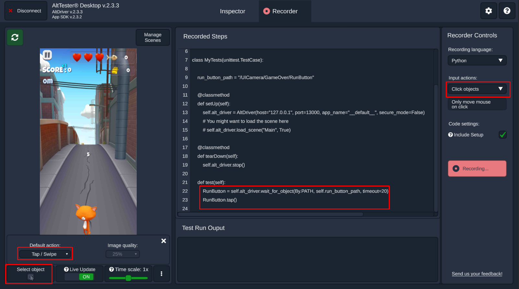Click the 'self.alt_driver.stop()' line
The height and width of the screenshot is (289, 519).
point(224,165)
